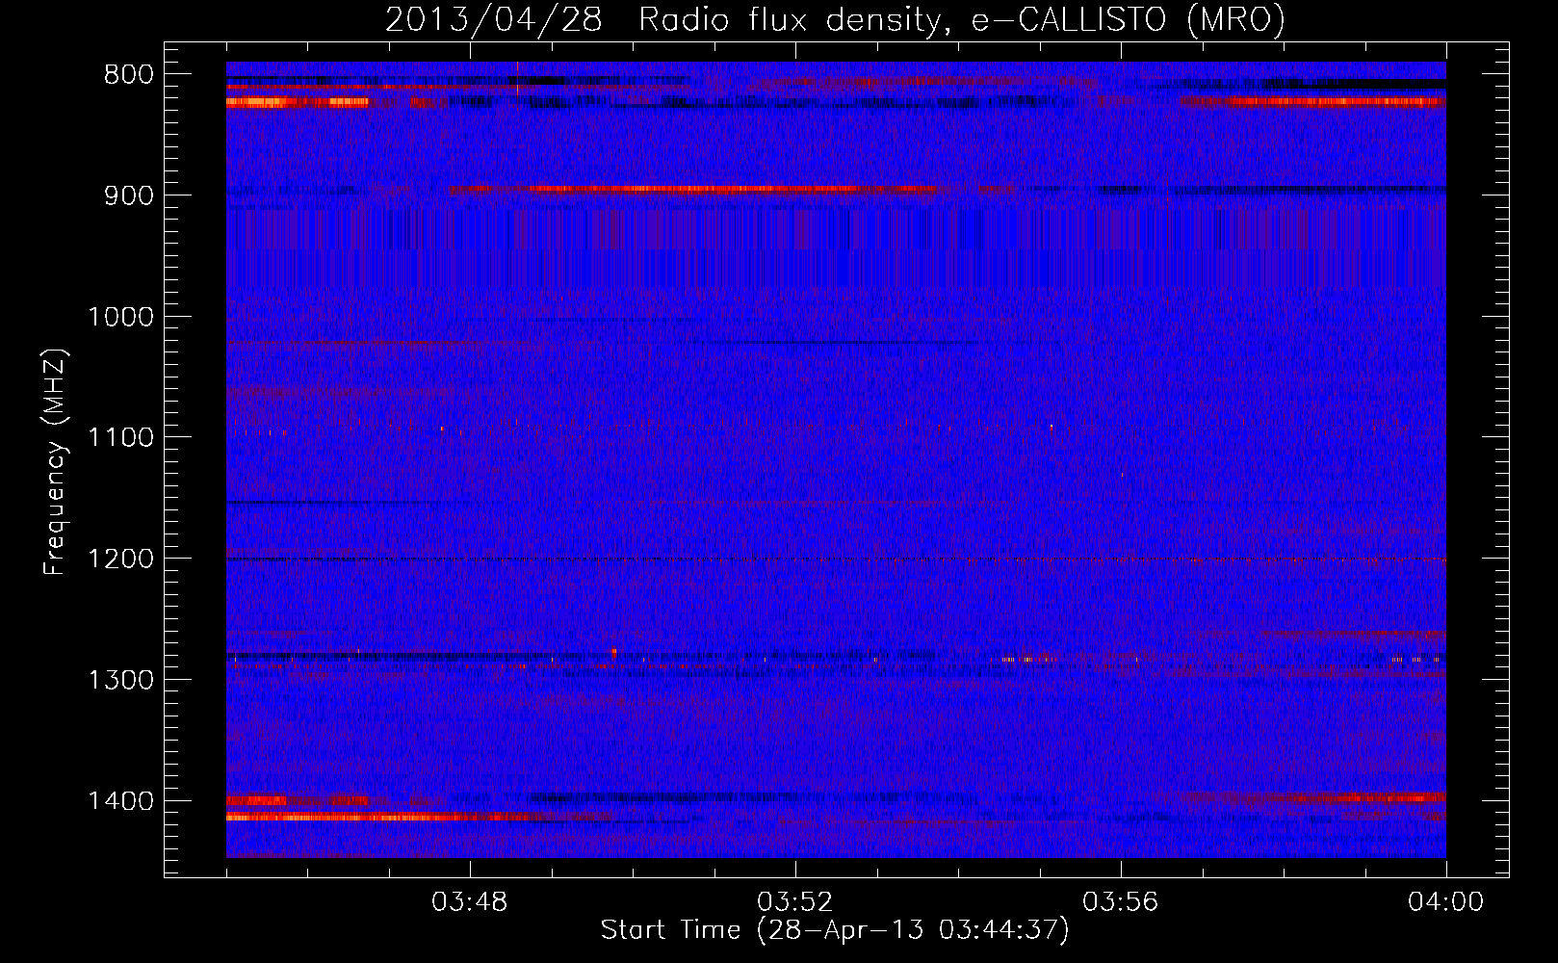The image size is (1558, 963).
Task: Select the 1200 frequency tick label
Action: (120, 560)
